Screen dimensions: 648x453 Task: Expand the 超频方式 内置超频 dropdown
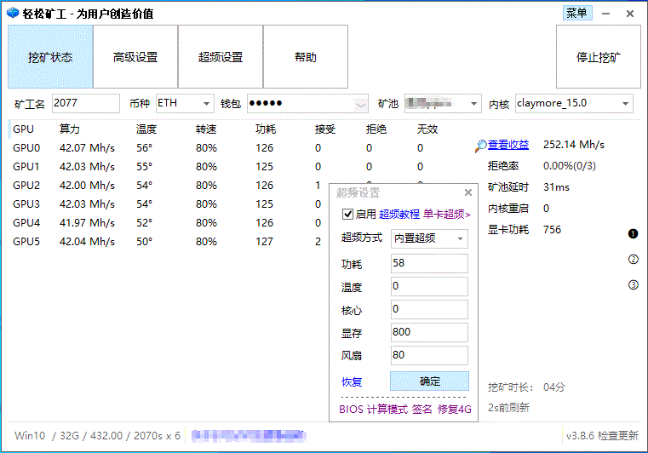pyautogui.click(x=429, y=238)
